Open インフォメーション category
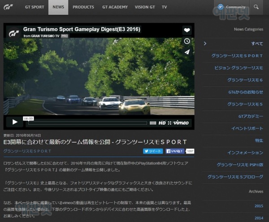Screen dimensions: 269x222 (x=245, y=153)
